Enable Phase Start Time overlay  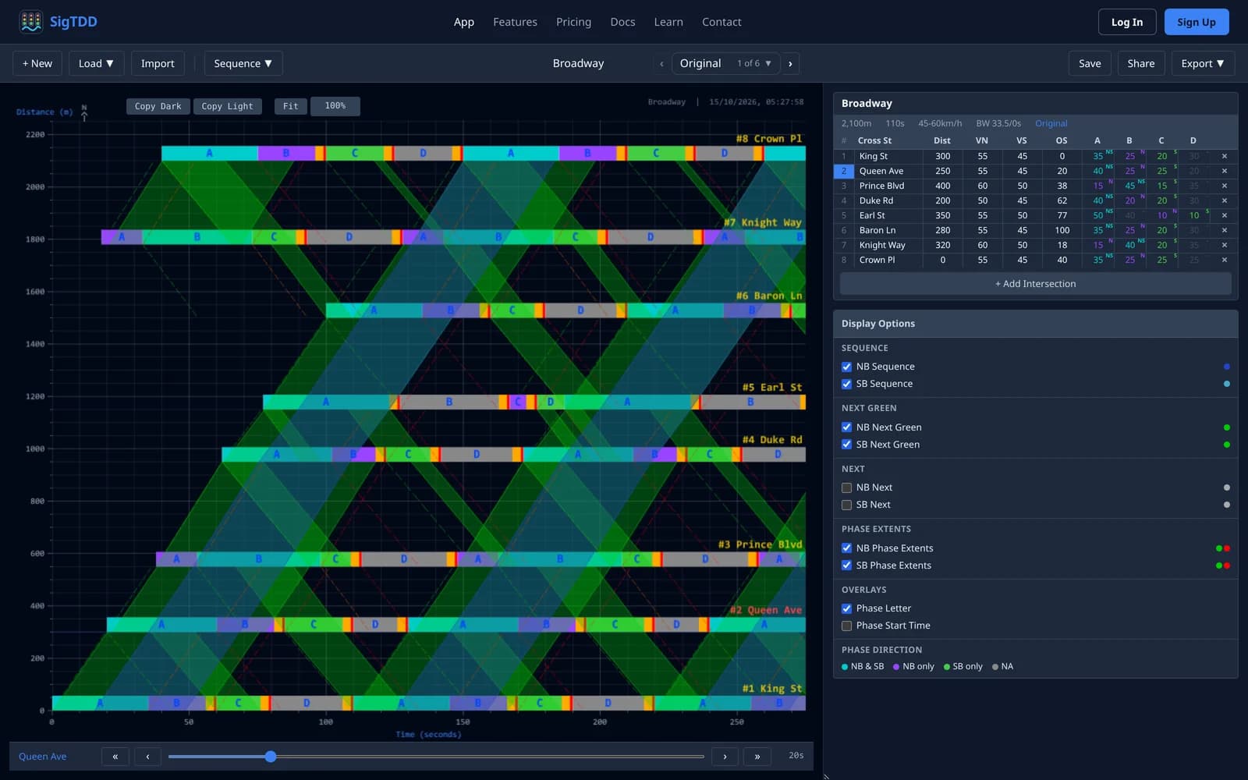point(846,626)
